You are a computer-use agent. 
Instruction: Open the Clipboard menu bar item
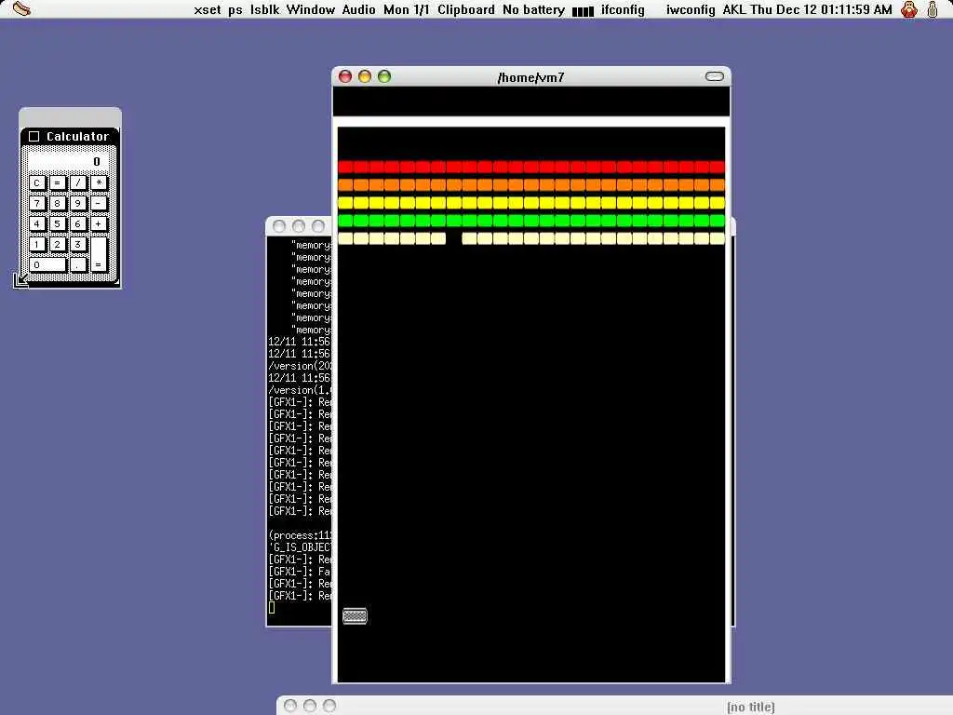466,9
